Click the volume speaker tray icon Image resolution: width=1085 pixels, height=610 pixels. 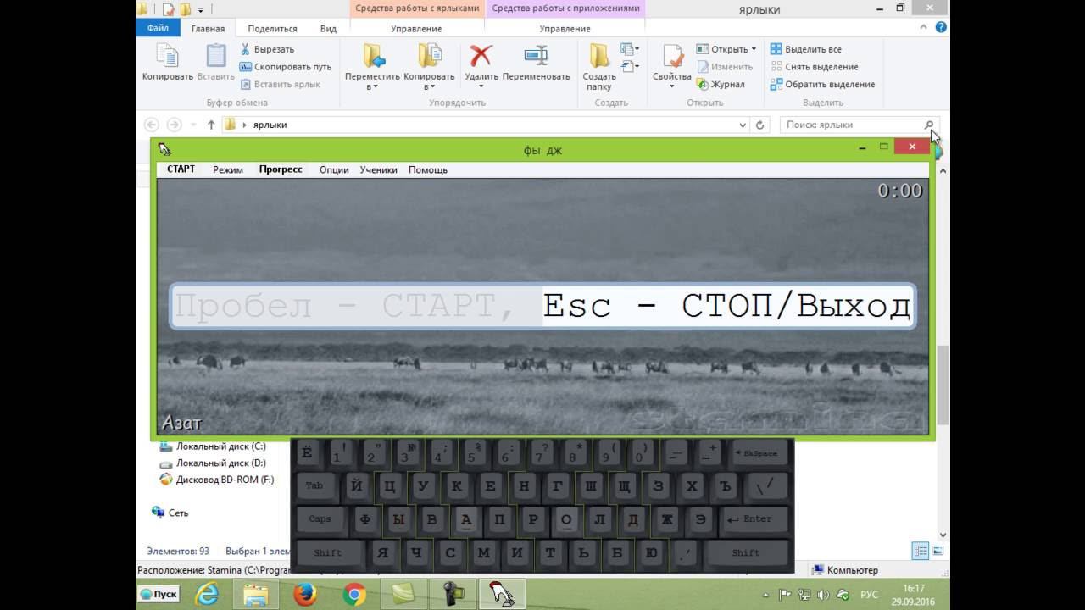(822, 595)
